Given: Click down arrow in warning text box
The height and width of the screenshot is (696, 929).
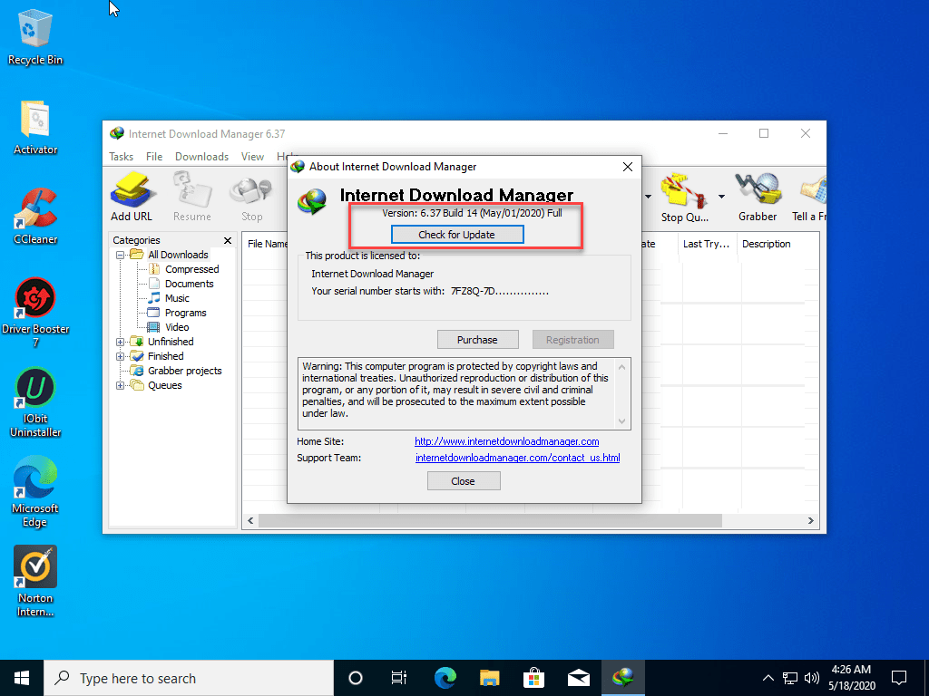Looking at the screenshot, I should [621, 421].
